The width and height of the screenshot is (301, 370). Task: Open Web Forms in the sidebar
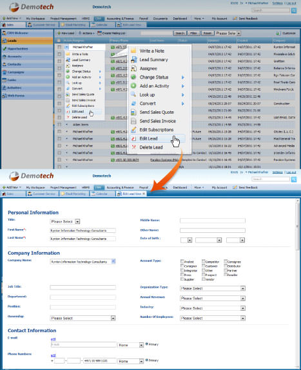(x=26, y=96)
